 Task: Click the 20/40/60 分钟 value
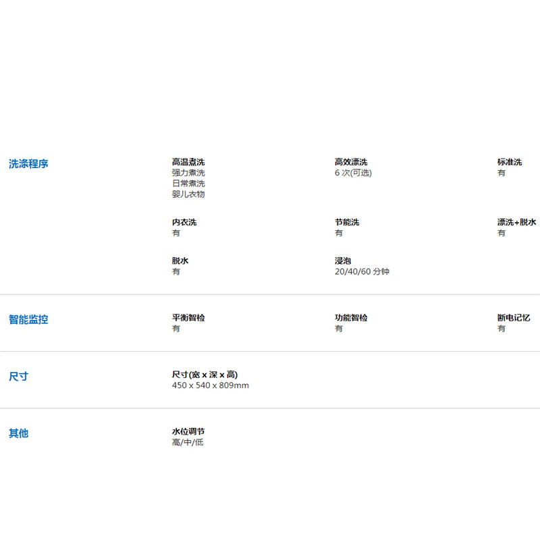[x=362, y=272]
